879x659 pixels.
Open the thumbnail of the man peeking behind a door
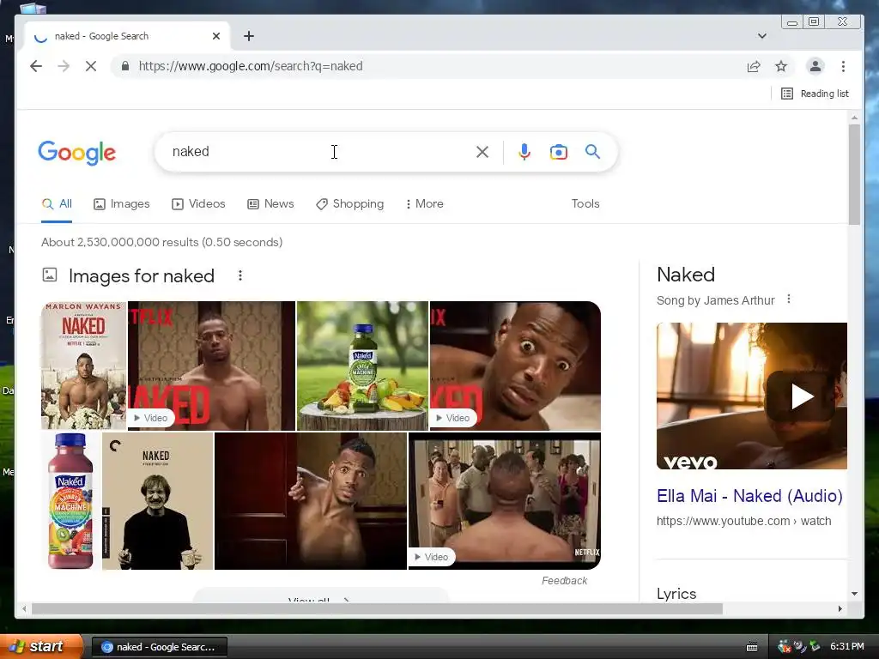click(311, 501)
